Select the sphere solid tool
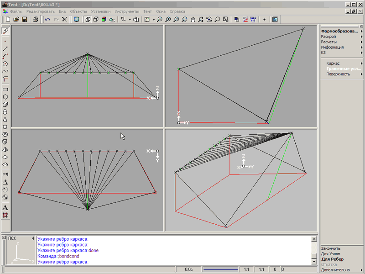 click(x=5, y=127)
